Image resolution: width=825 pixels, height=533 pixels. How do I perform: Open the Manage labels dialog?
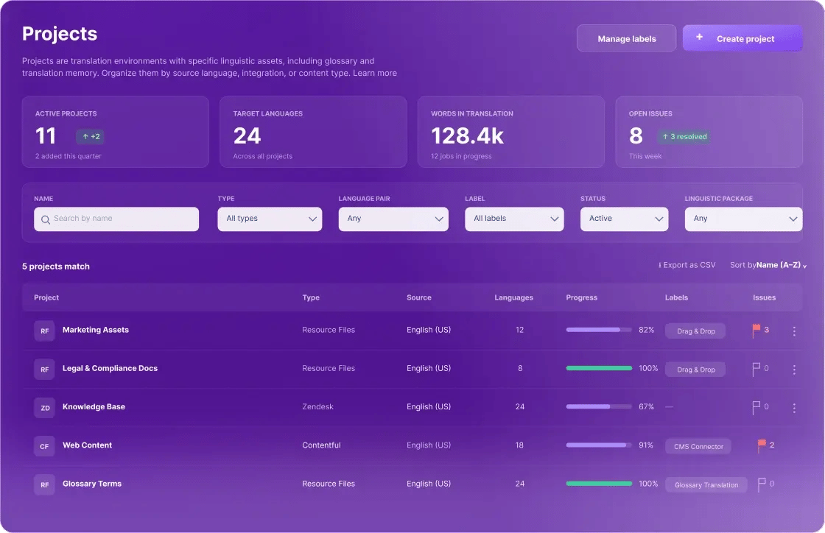click(x=626, y=38)
